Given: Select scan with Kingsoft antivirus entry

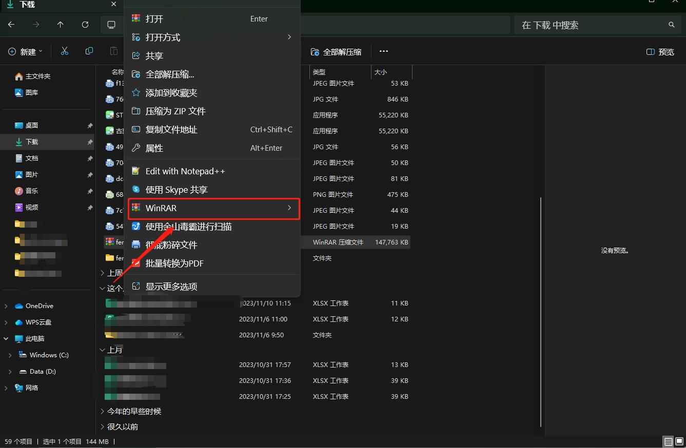Looking at the screenshot, I should tap(212, 227).
